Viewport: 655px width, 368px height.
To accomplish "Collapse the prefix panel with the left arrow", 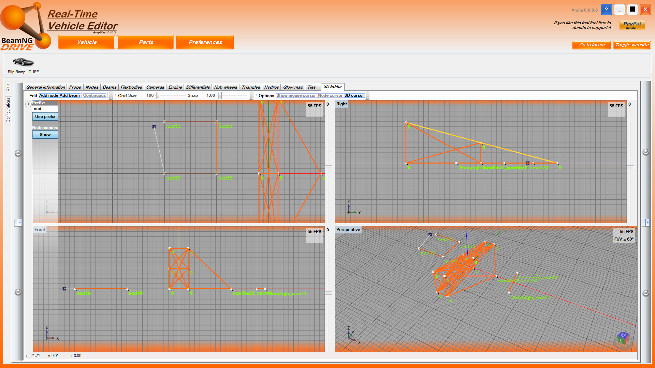I will pos(29,104).
